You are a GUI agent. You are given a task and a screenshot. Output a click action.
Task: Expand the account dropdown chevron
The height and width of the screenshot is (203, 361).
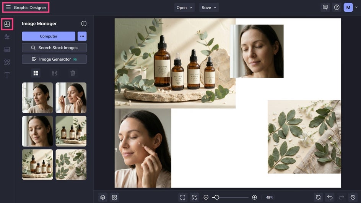(x=356, y=7)
